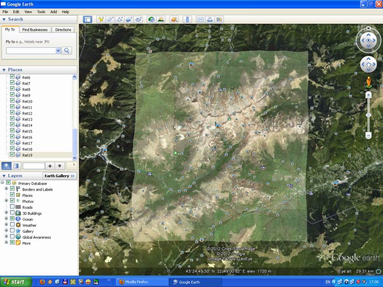Open the View menu
Screen dimensions: 383x287
28,11
